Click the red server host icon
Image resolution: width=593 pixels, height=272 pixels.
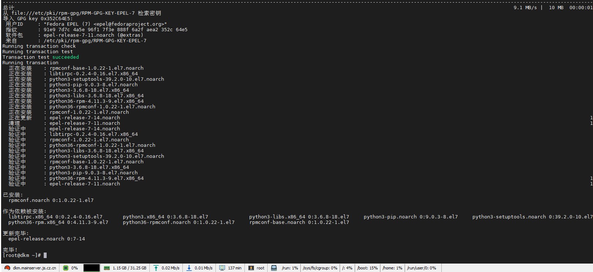pyautogui.click(x=7, y=268)
